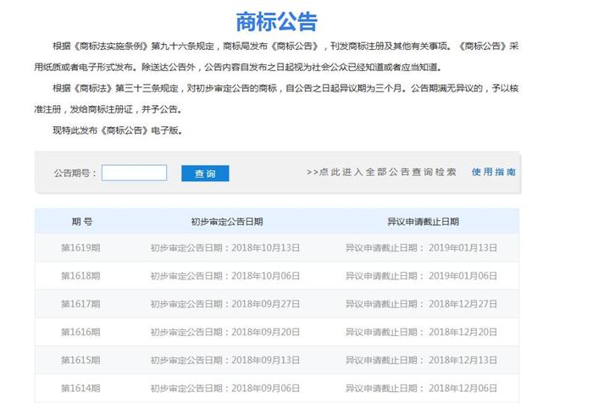This screenshot has height=403, width=593.
Task: Click objection deadline 2018年12月20日 cell
Action: pos(421,332)
